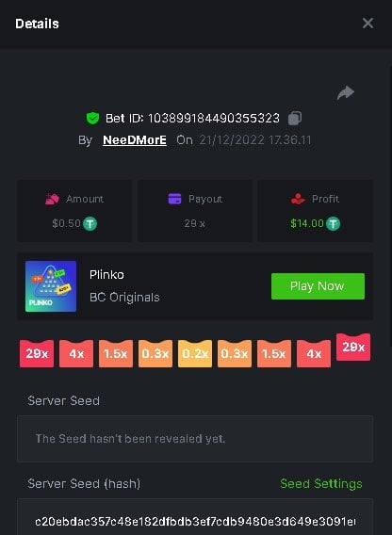Click the Tether coin icon beside $0.50
The image size is (392, 535).
click(x=90, y=224)
